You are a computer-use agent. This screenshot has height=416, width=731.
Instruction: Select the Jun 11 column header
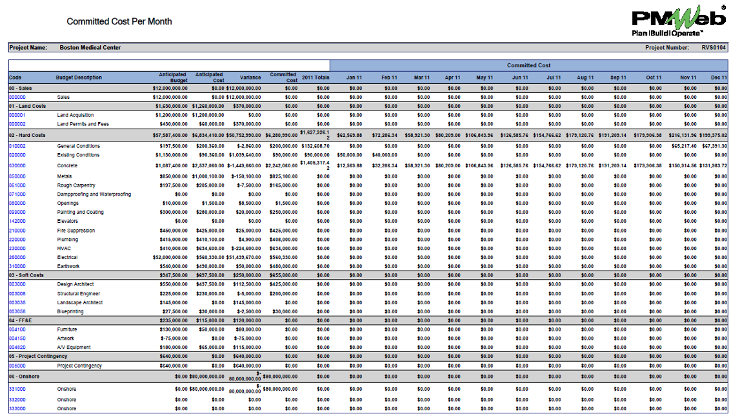(520, 78)
